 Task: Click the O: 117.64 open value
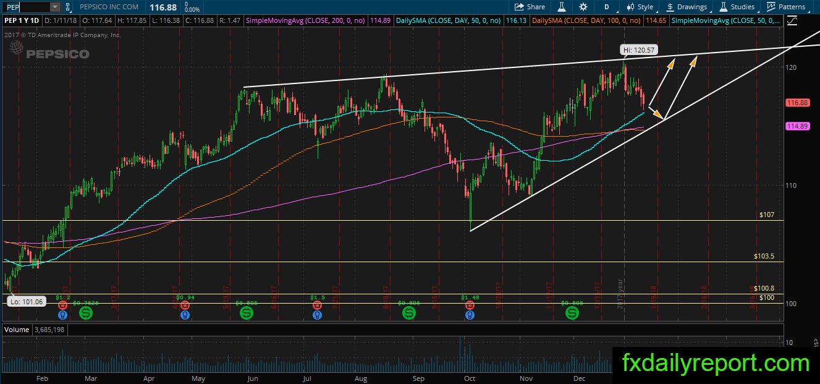pyautogui.click(x=98, y=20)
